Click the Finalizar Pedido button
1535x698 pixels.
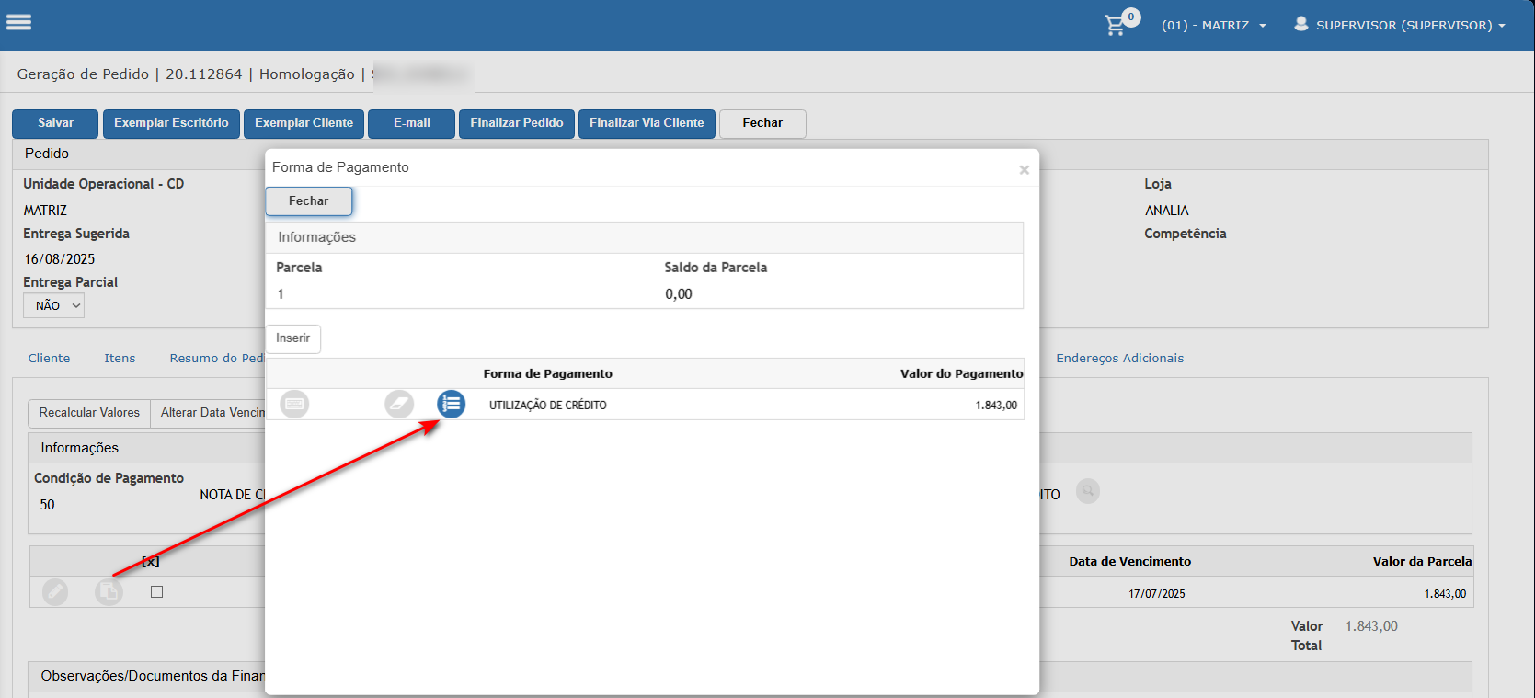coord(517,123)
